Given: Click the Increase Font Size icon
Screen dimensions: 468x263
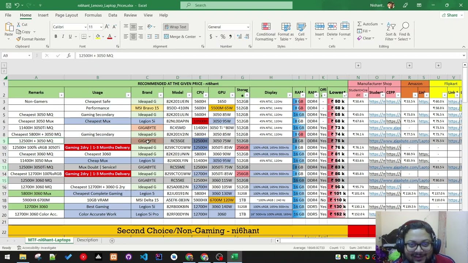Looking at the screenshot, I should 107,27.
